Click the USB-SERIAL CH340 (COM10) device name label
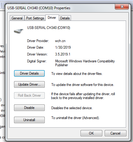 click(x=49, y=28)
